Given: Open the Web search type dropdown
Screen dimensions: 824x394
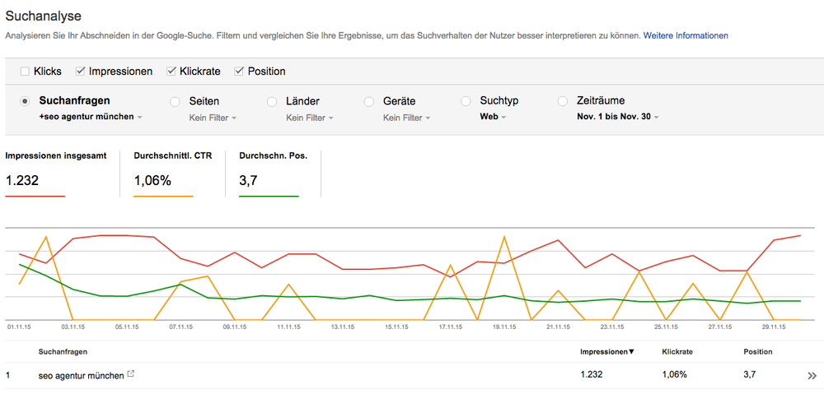Looking at the screenshot, I should coord(493,118).
